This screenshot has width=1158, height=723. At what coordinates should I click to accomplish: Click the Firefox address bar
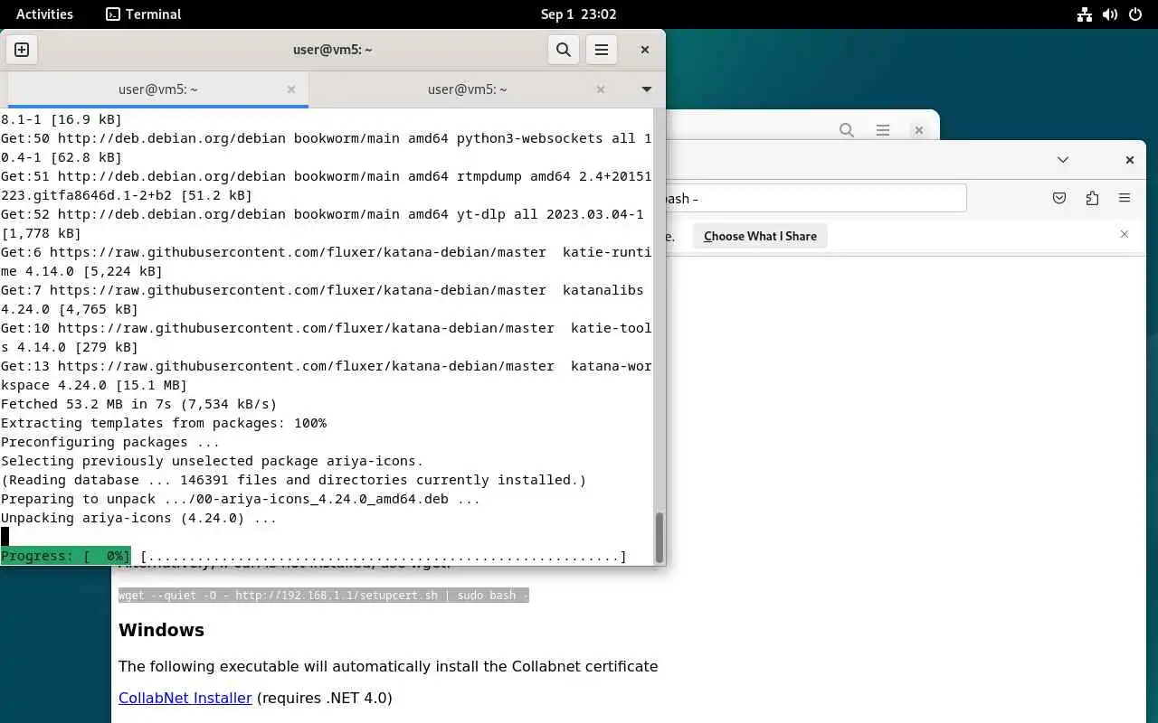click(x=814, y=198)
